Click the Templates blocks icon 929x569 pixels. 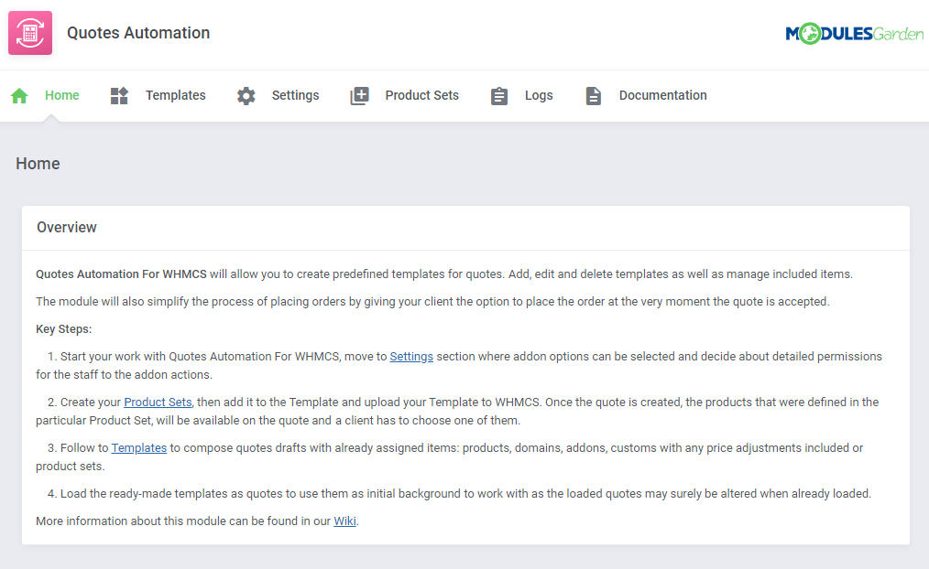pyautogui.click(x=119, y=95)
